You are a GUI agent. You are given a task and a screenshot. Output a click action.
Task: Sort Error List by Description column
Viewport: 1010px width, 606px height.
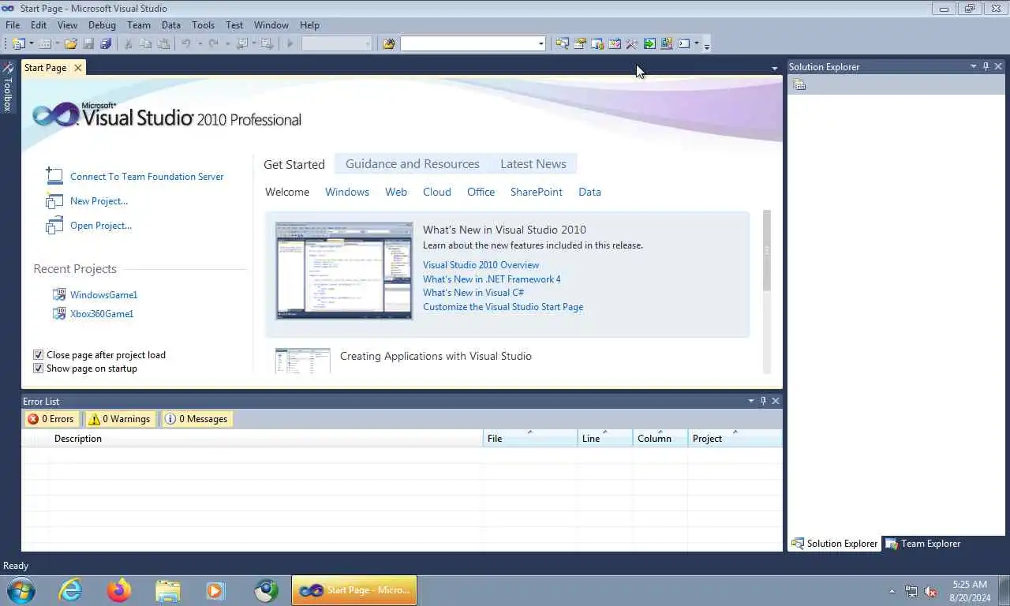(265, 439)
